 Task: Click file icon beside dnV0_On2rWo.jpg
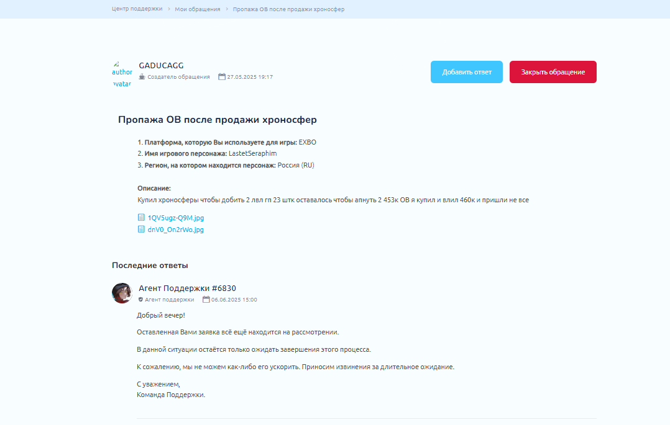point(141,229)
